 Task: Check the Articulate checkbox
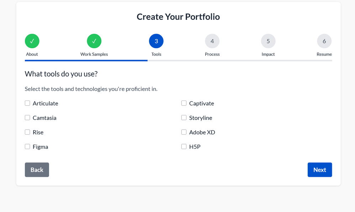[27, 103]
